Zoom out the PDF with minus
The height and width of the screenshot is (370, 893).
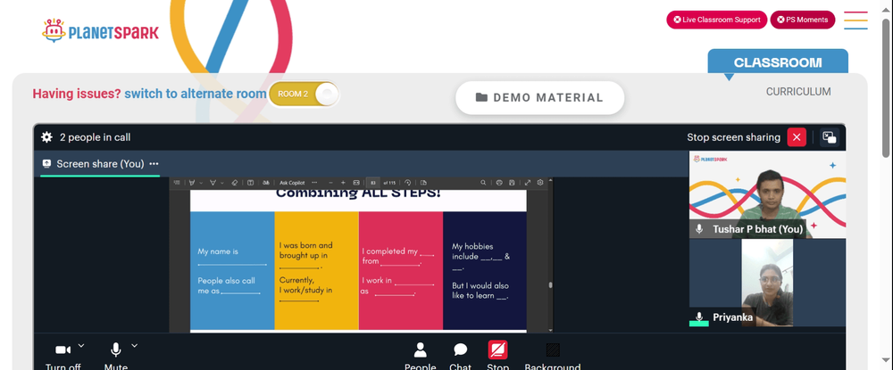[x=331, y=183]
